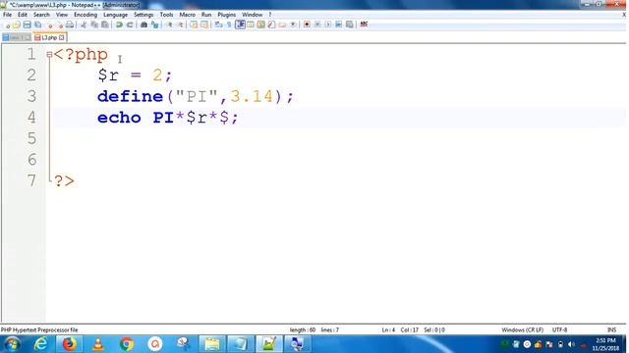Zoom out with the toolbar icon
629x353 pixels.
tap(181, 25)
